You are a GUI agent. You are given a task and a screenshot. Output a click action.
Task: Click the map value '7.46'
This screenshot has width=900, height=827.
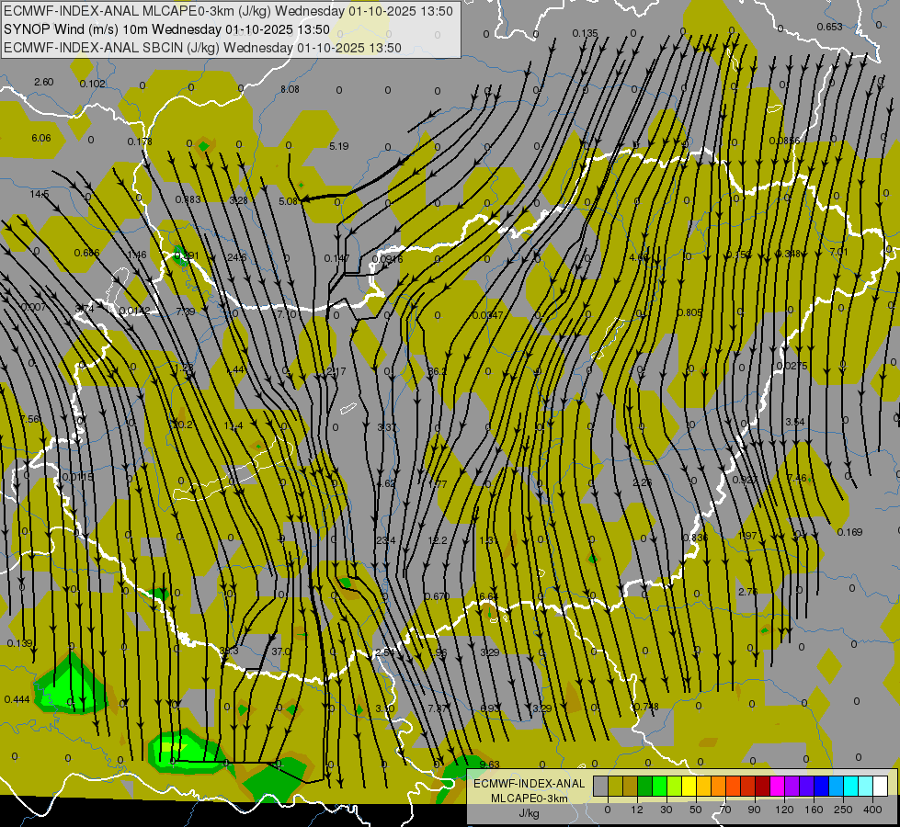tap(797, 478)
